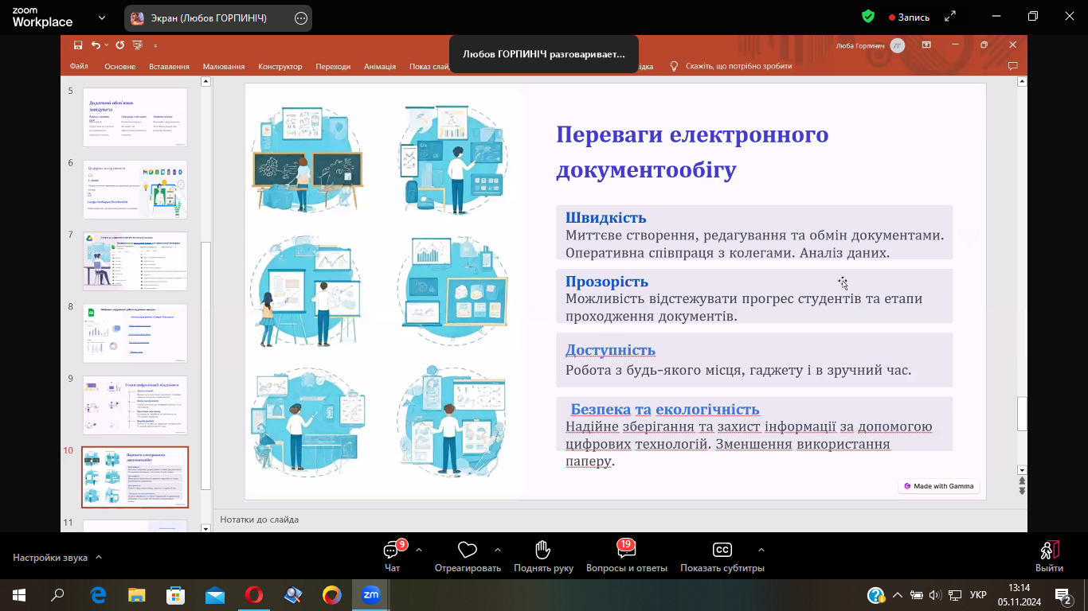Open Questions and Answers panel
This screenshot has width=1088, height=611.
click(626, 550)
